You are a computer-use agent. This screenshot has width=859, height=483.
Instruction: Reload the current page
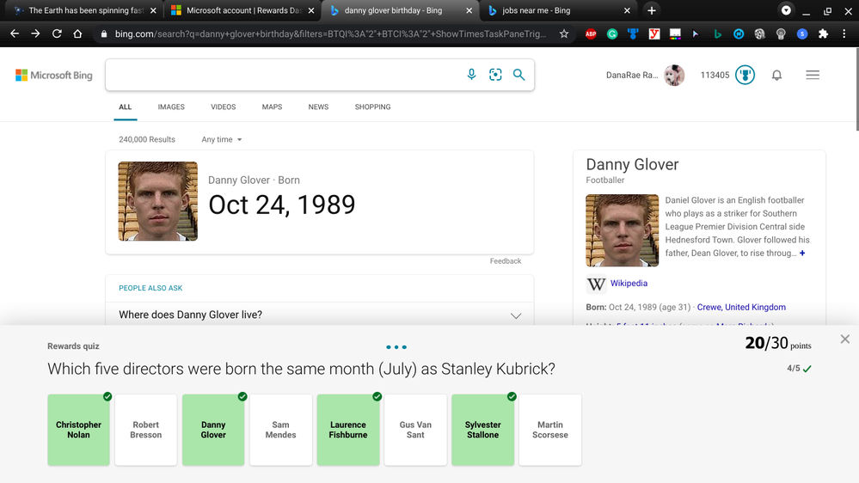pyautogui.click(x=57, y=34)
